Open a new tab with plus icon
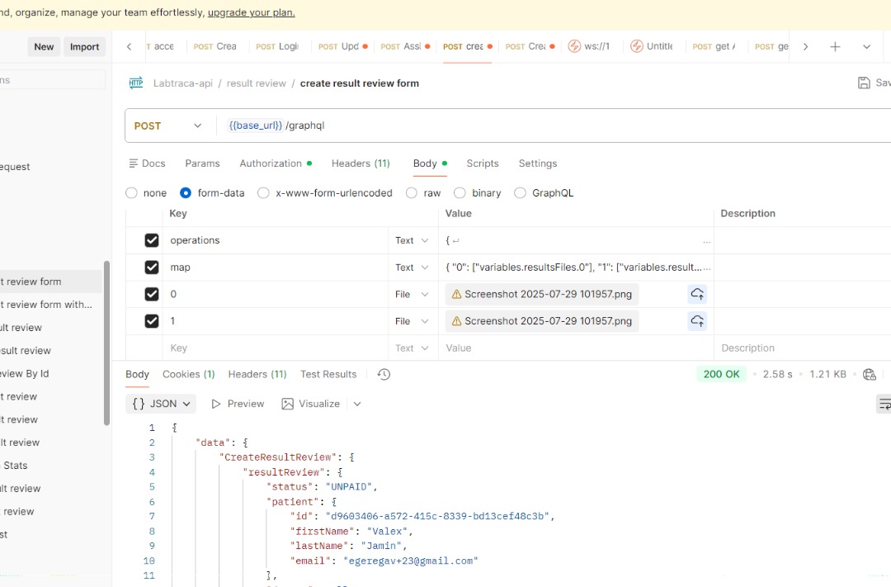 835,47
